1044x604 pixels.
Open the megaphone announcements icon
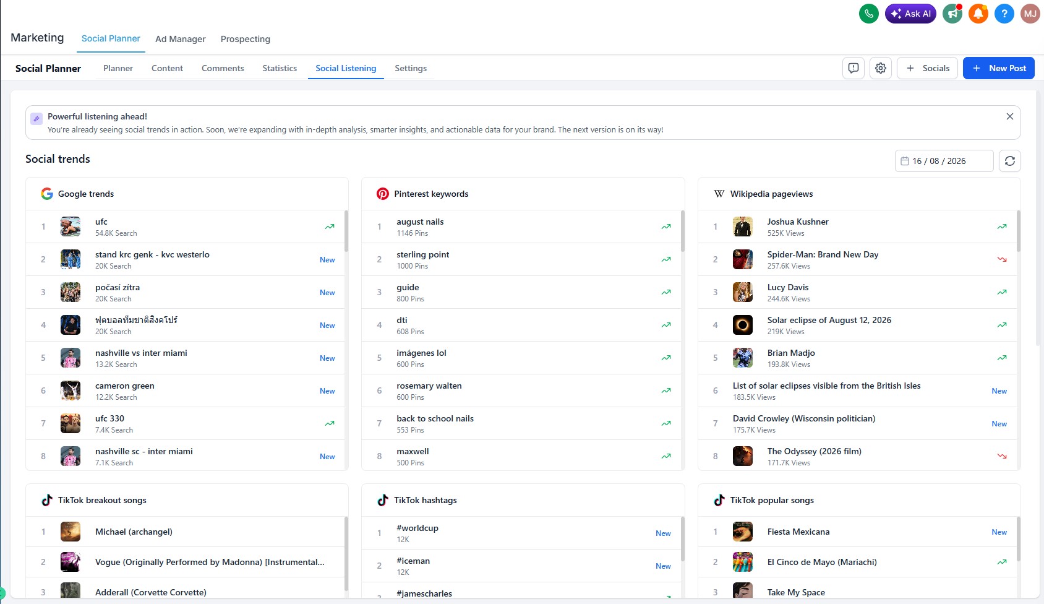(952, 14)
